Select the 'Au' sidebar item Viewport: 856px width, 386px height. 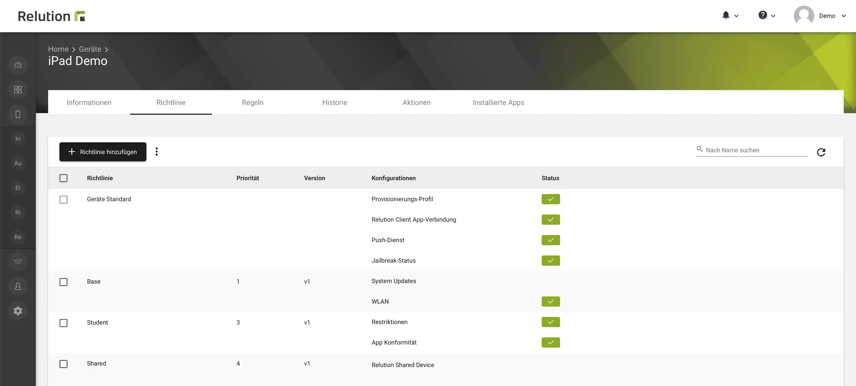(x=18, y=163)
